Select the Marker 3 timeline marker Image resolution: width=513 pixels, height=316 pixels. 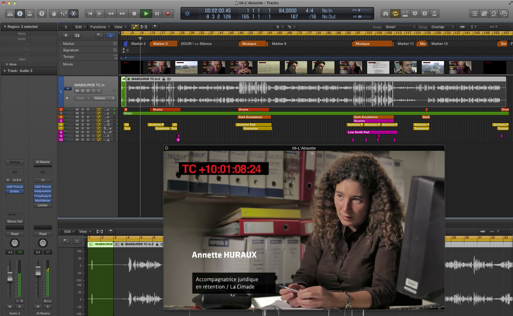point(160,44)
